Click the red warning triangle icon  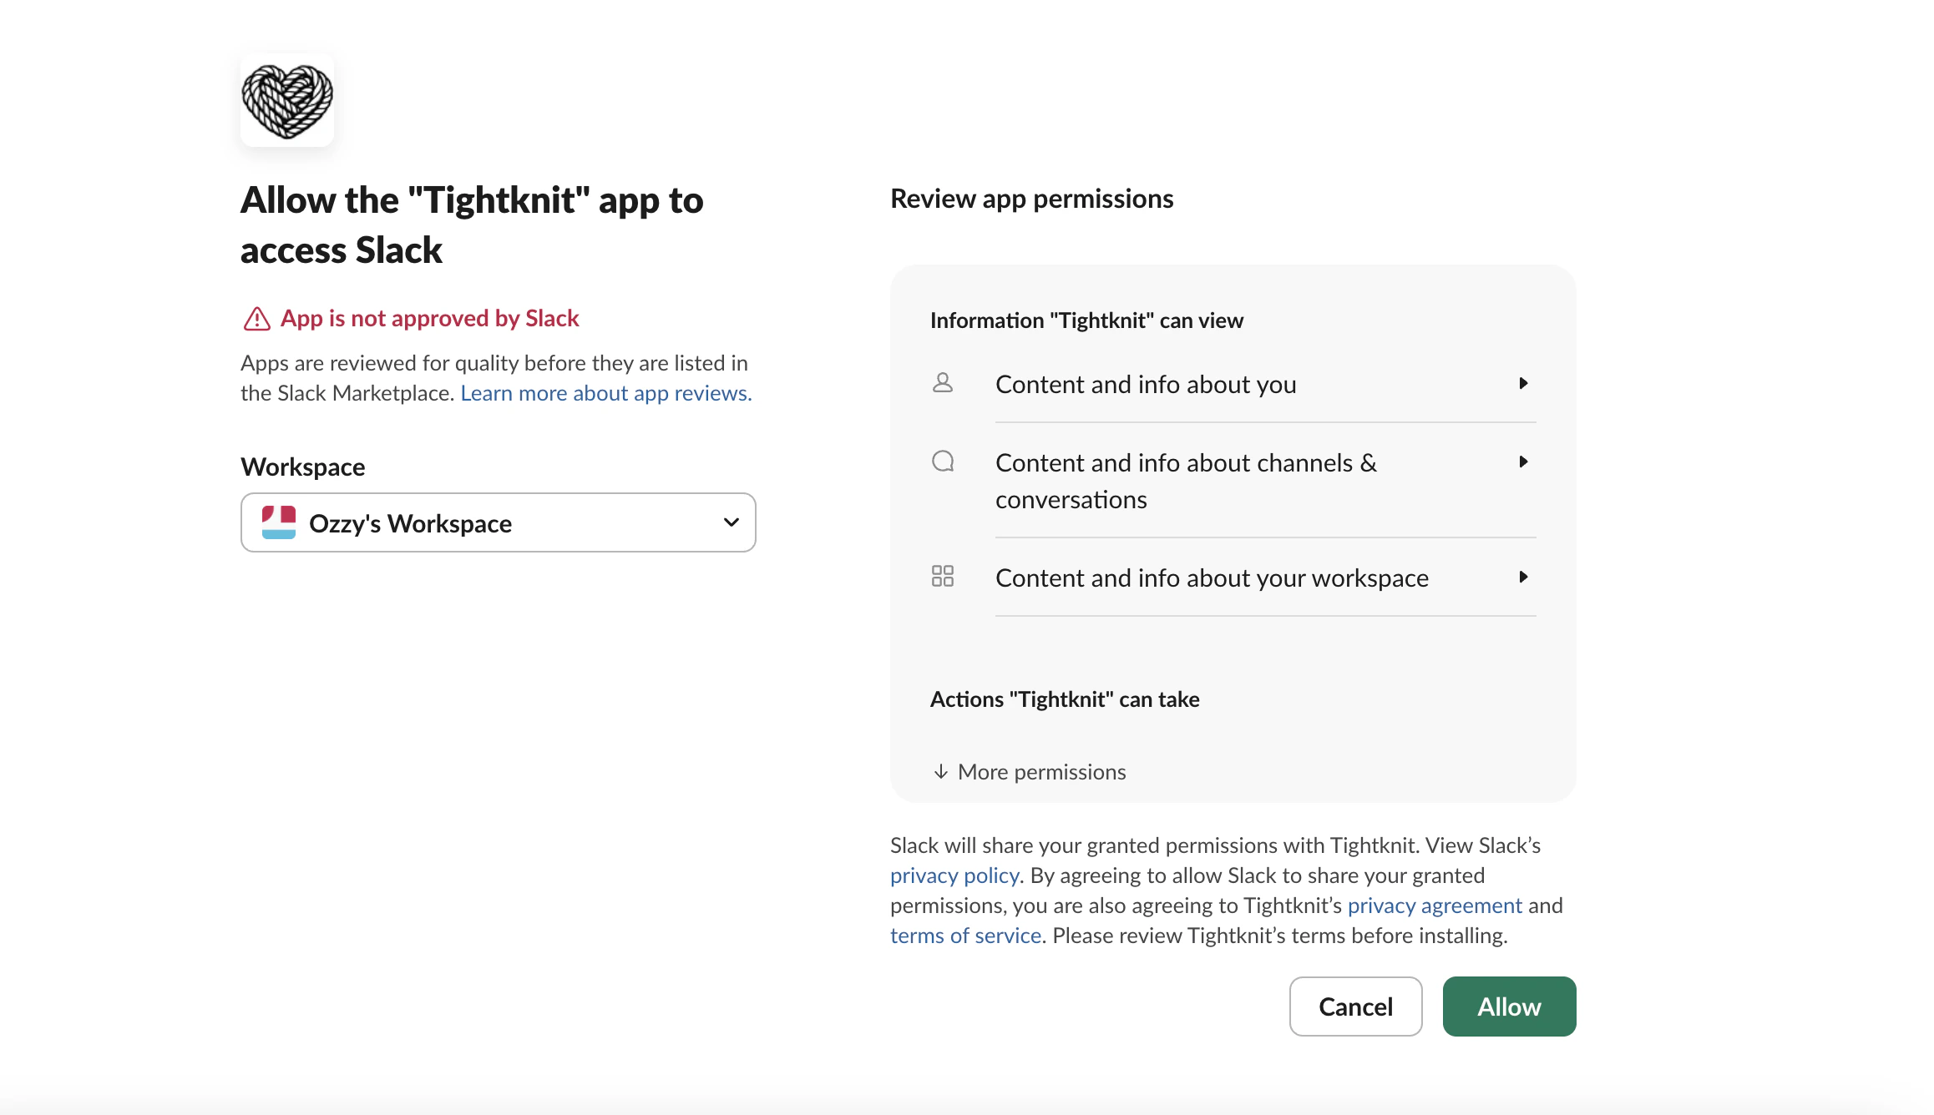(x=256, y=319)
